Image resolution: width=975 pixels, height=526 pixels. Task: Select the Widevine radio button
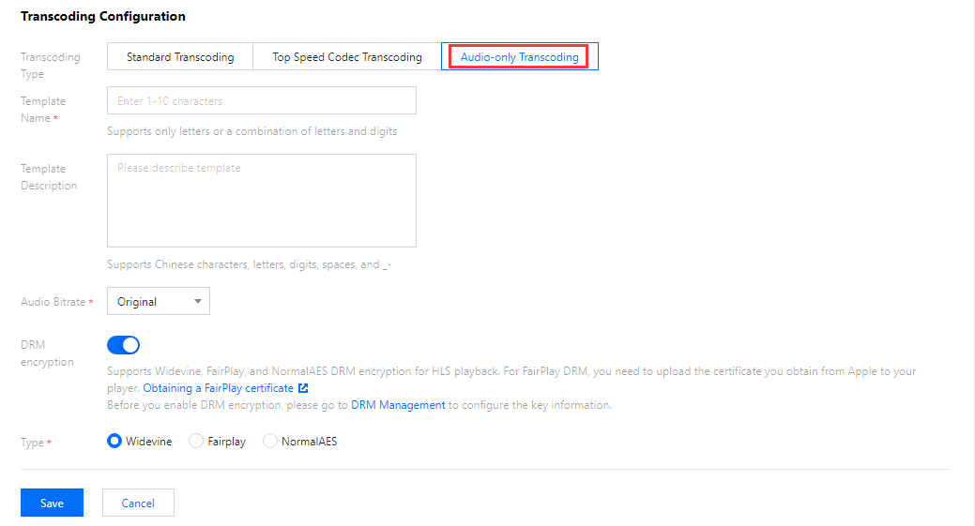pyautogui.click(x=115, y=441)
